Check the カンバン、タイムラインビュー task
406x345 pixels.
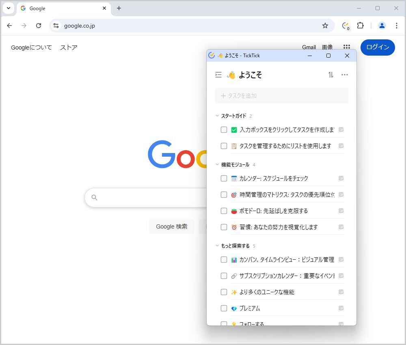tap(224, 260)
